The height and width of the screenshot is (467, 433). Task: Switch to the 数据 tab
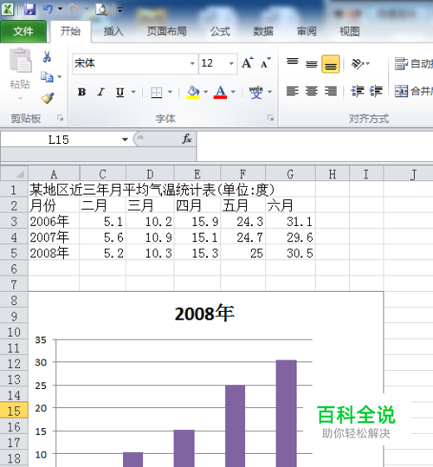coord(263,31)
